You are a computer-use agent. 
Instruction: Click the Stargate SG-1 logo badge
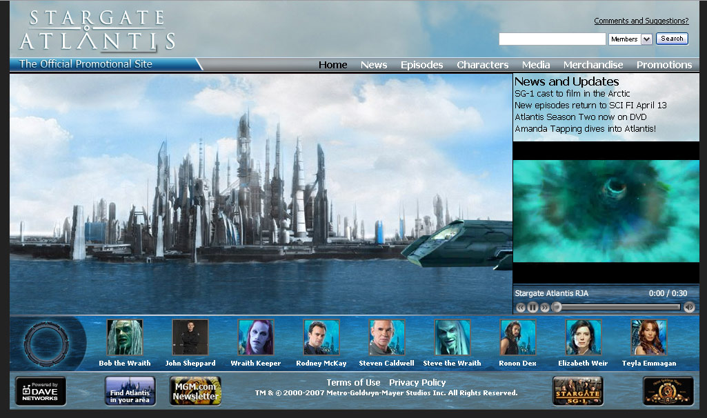[x=577, y=391]
